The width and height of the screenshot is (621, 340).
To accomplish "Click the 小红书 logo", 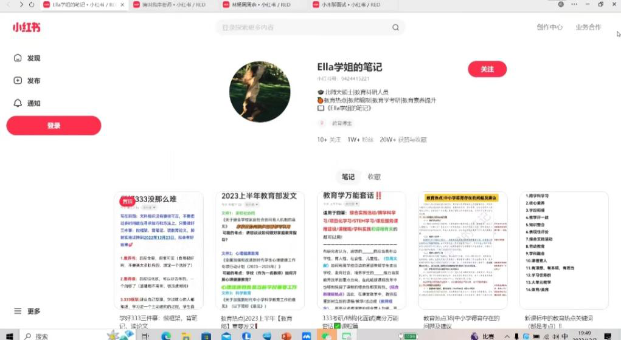I will [26, 27].
